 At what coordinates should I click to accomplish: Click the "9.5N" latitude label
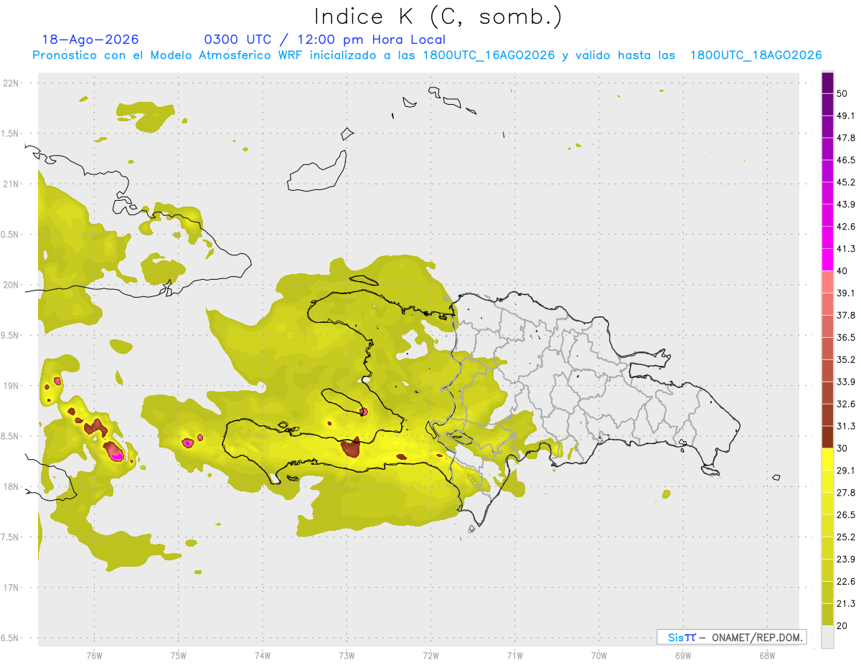pos(10,335)
